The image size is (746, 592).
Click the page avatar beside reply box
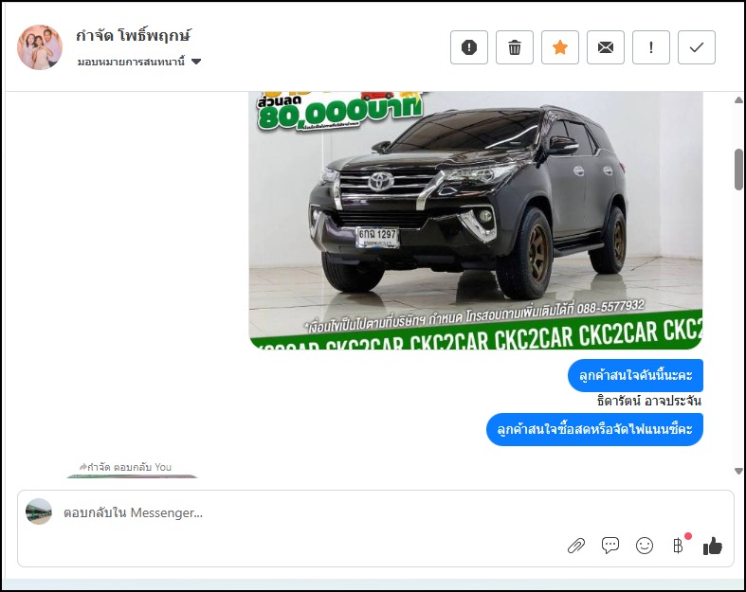39,511
